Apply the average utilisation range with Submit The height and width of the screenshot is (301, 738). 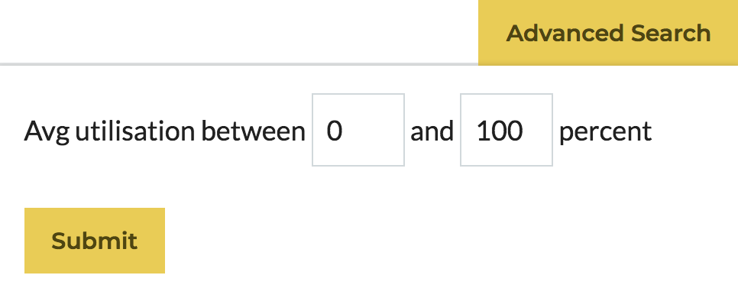click(x=95, y=241)
